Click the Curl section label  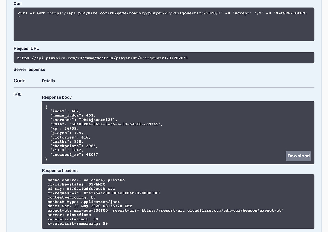[x=18, y=4]
